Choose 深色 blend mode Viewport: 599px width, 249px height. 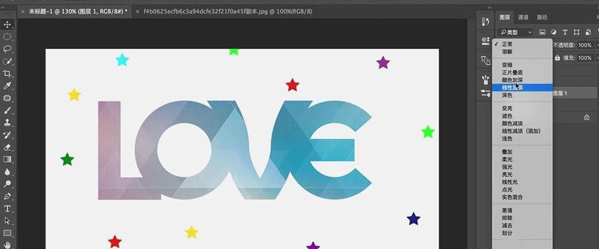(522, 95)
